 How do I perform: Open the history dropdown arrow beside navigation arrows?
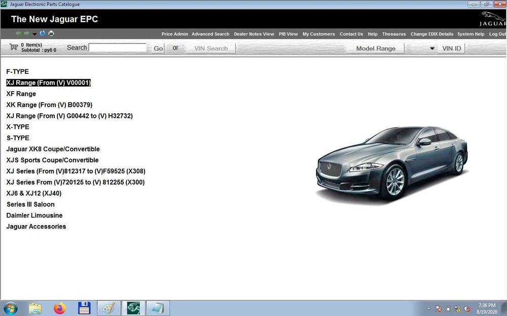click(x=34, y=34)
